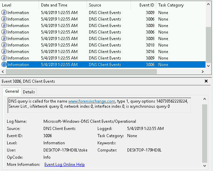Viewport: 213px width, 171px height.
Task: Click the Event 3006, DNS Client Events title
Action: coord(28,81)
